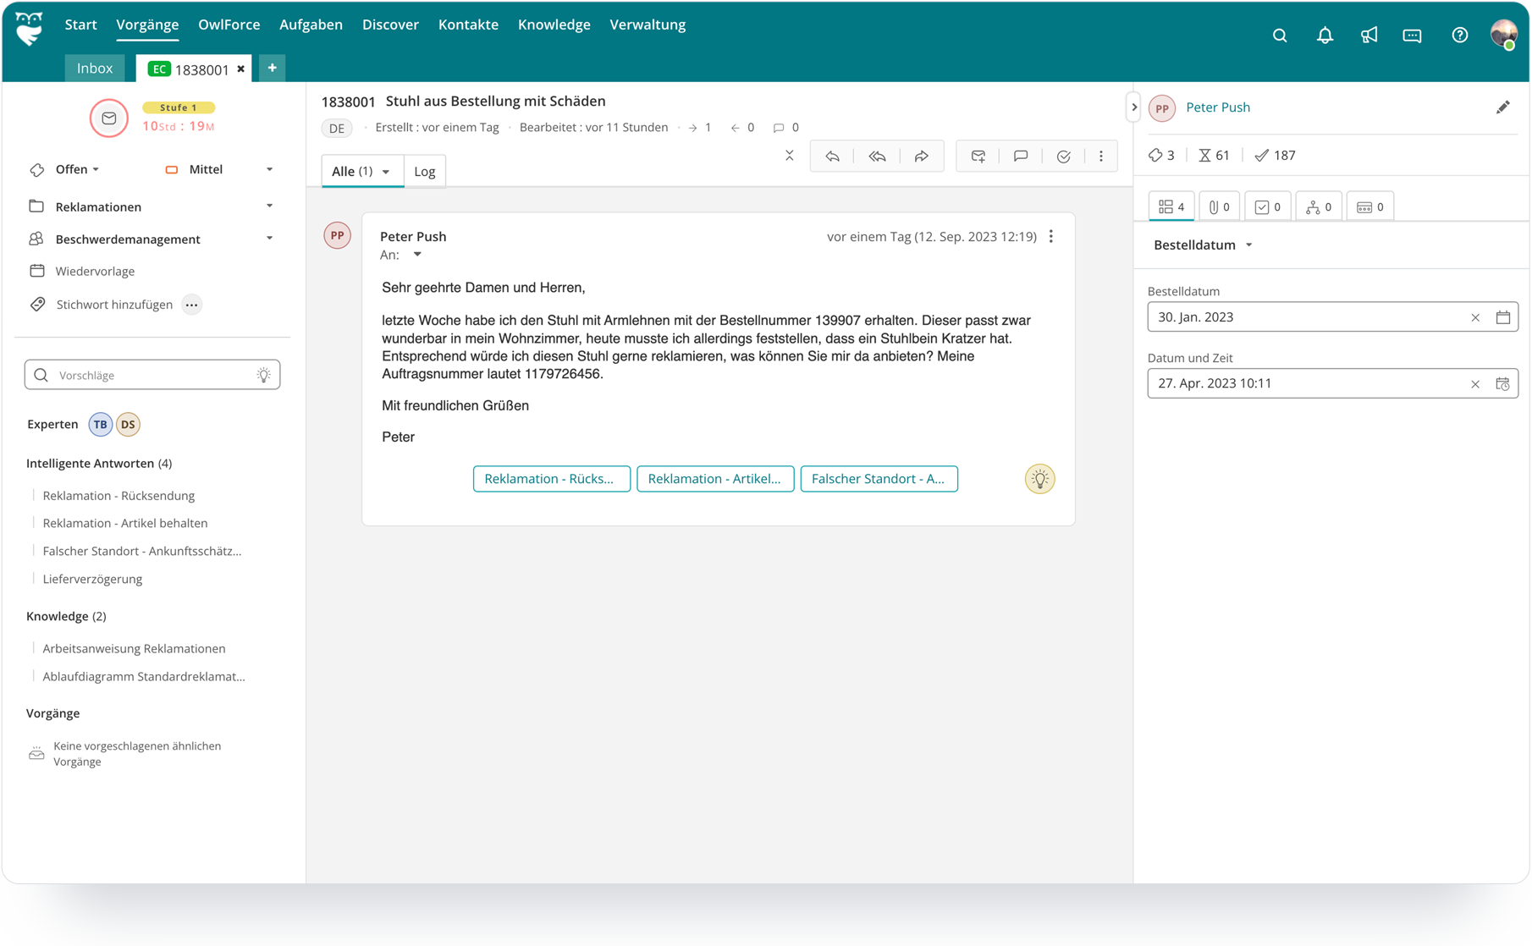Click the notification bell icon
Screen dimensions: 1532x946
(x=1325, y=35)
